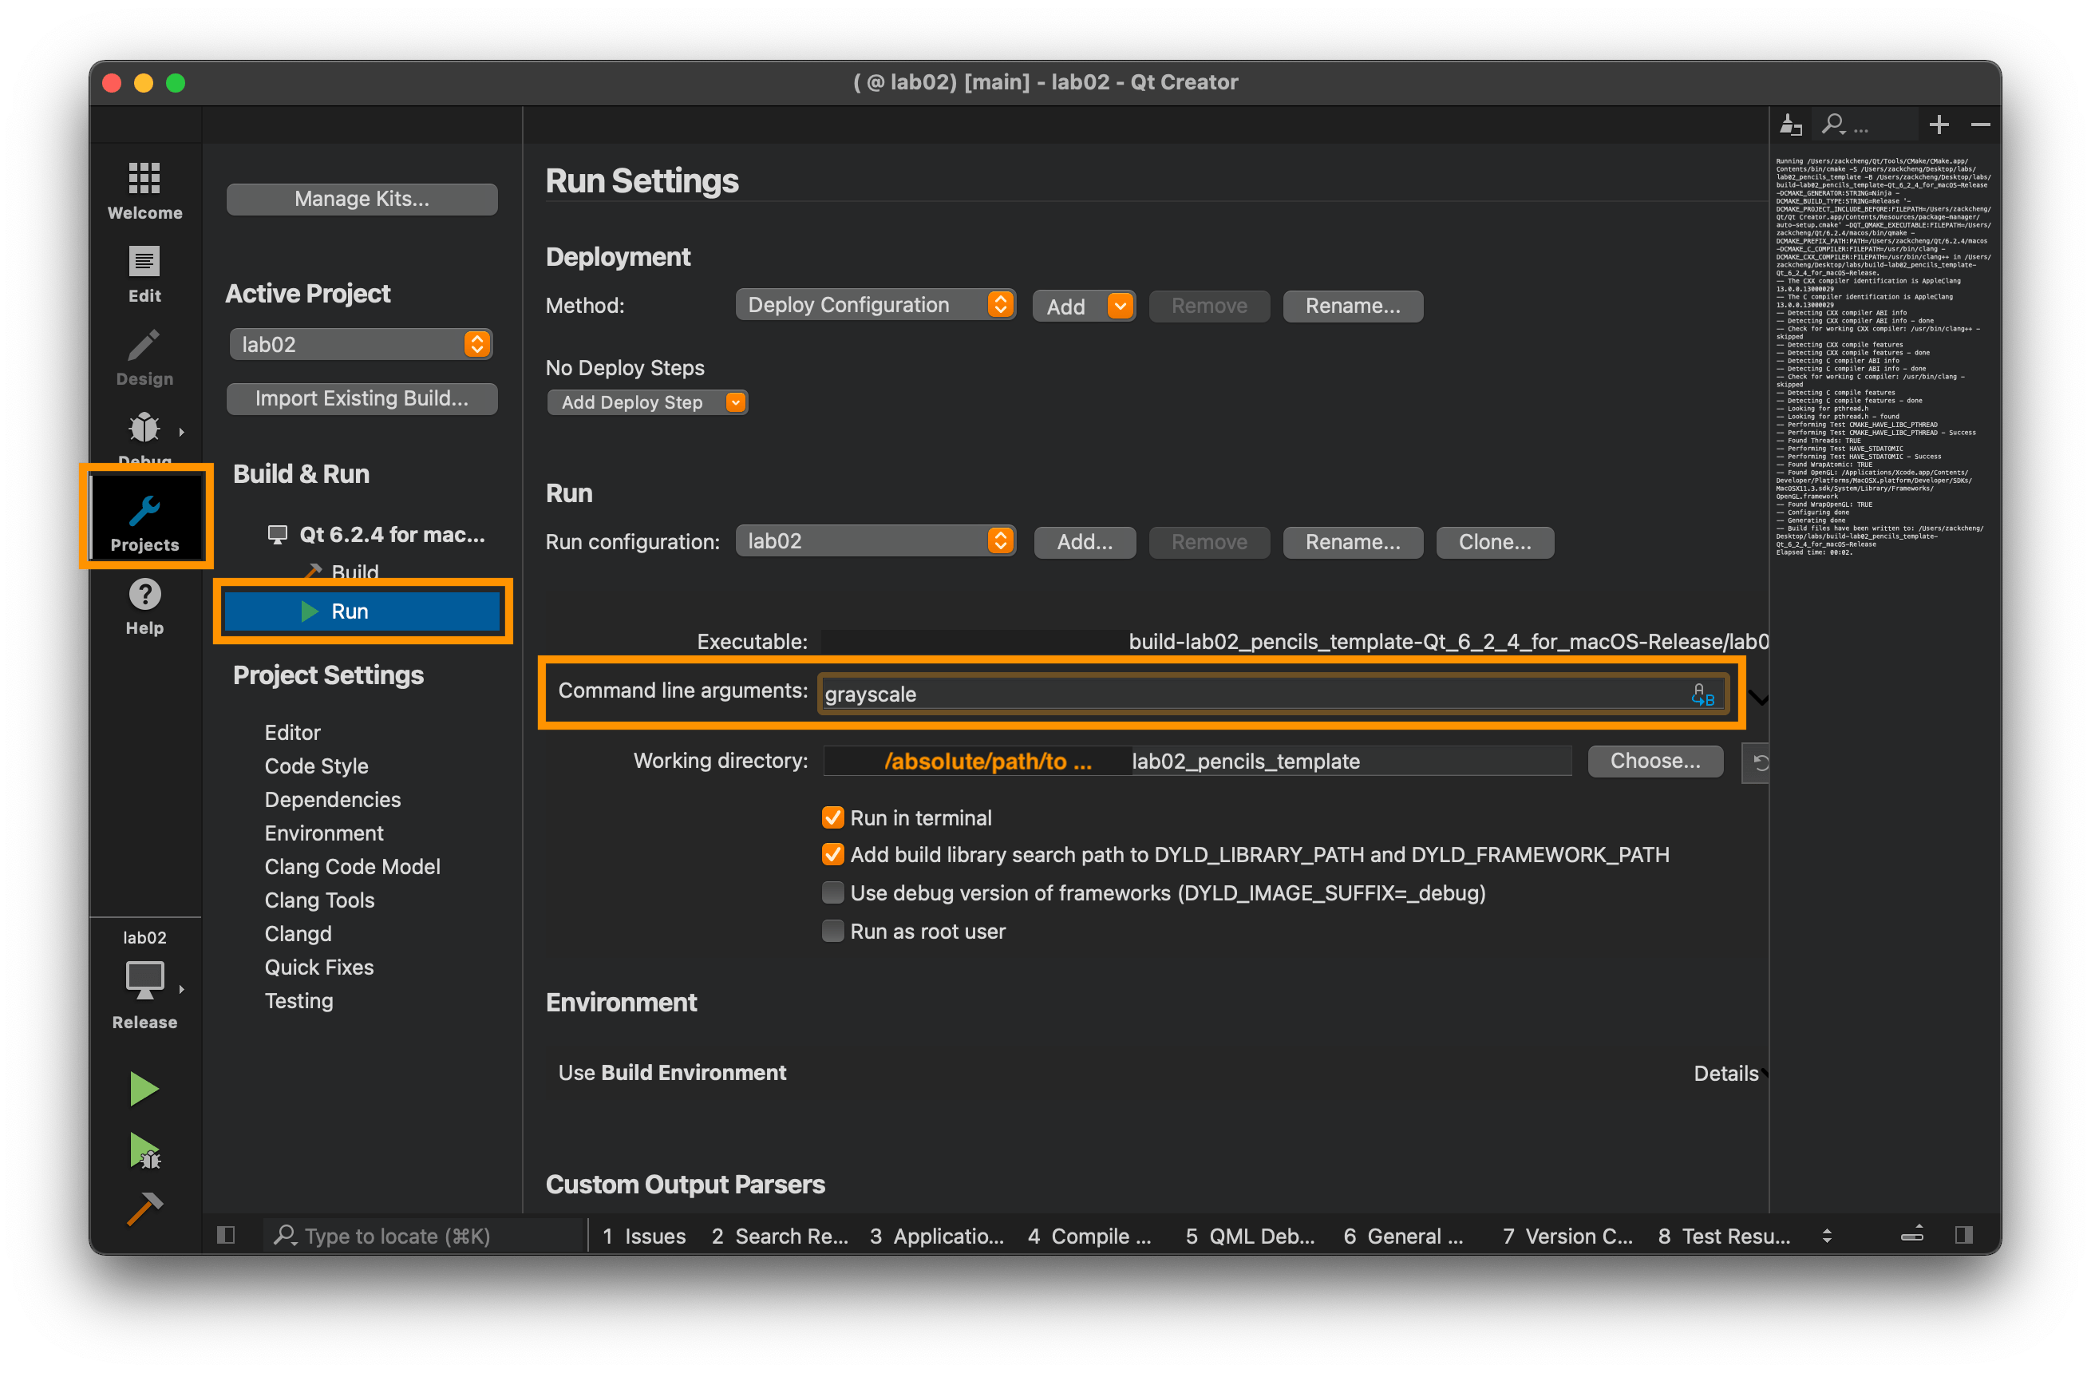Switch to Edit mode icon
Viewport: 2091px width, 1373px height.
point(144,262)
